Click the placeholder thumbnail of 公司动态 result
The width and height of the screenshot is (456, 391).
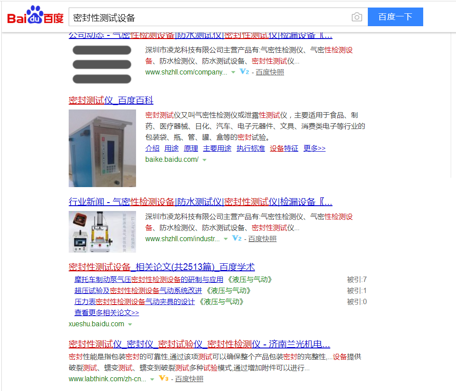click(x=102, y=64)
